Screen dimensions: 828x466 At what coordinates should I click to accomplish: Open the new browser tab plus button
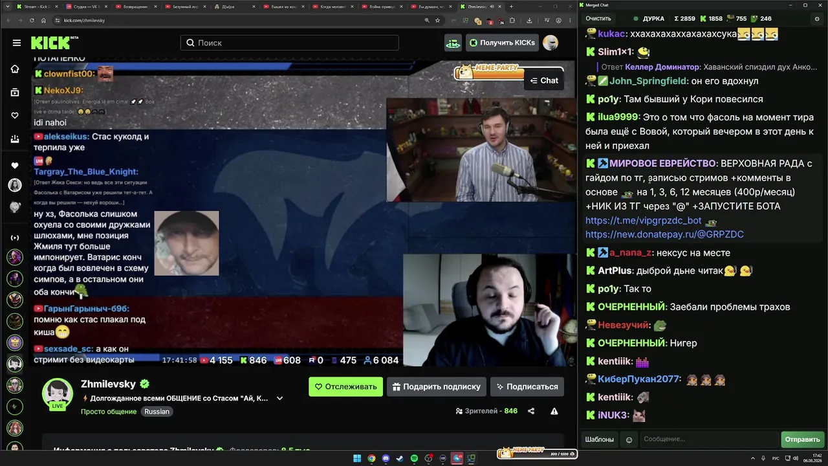[511, 6]
